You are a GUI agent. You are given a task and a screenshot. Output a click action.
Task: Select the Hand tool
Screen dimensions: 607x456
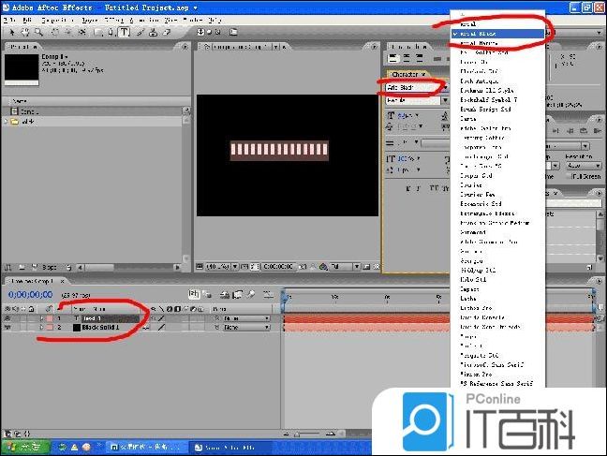click(x=25, y=31)
